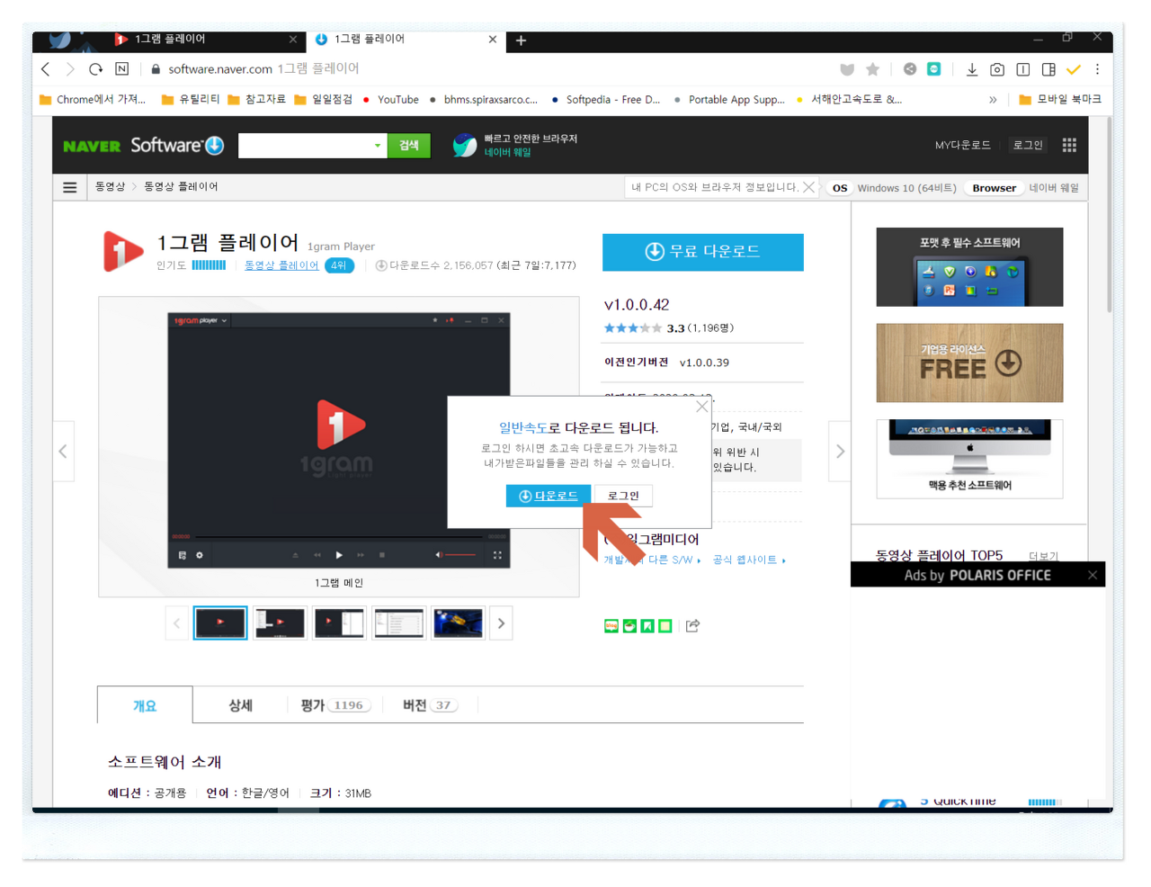Click the gray shield mask icon in address bar
Screen dimensions: 1151x887
847,69
